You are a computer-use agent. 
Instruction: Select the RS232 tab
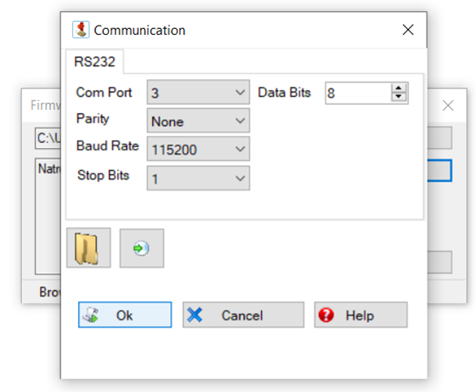(x=94, y=61)
